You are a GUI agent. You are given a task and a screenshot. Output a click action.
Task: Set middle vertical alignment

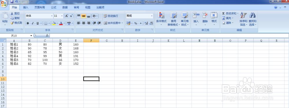tap(84, 16)
